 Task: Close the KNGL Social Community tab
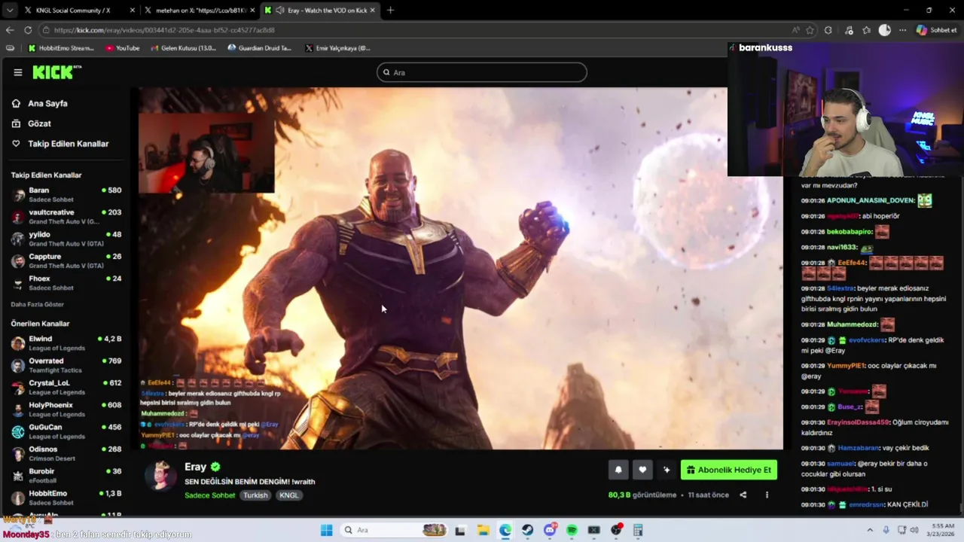[x=133, y=10]
